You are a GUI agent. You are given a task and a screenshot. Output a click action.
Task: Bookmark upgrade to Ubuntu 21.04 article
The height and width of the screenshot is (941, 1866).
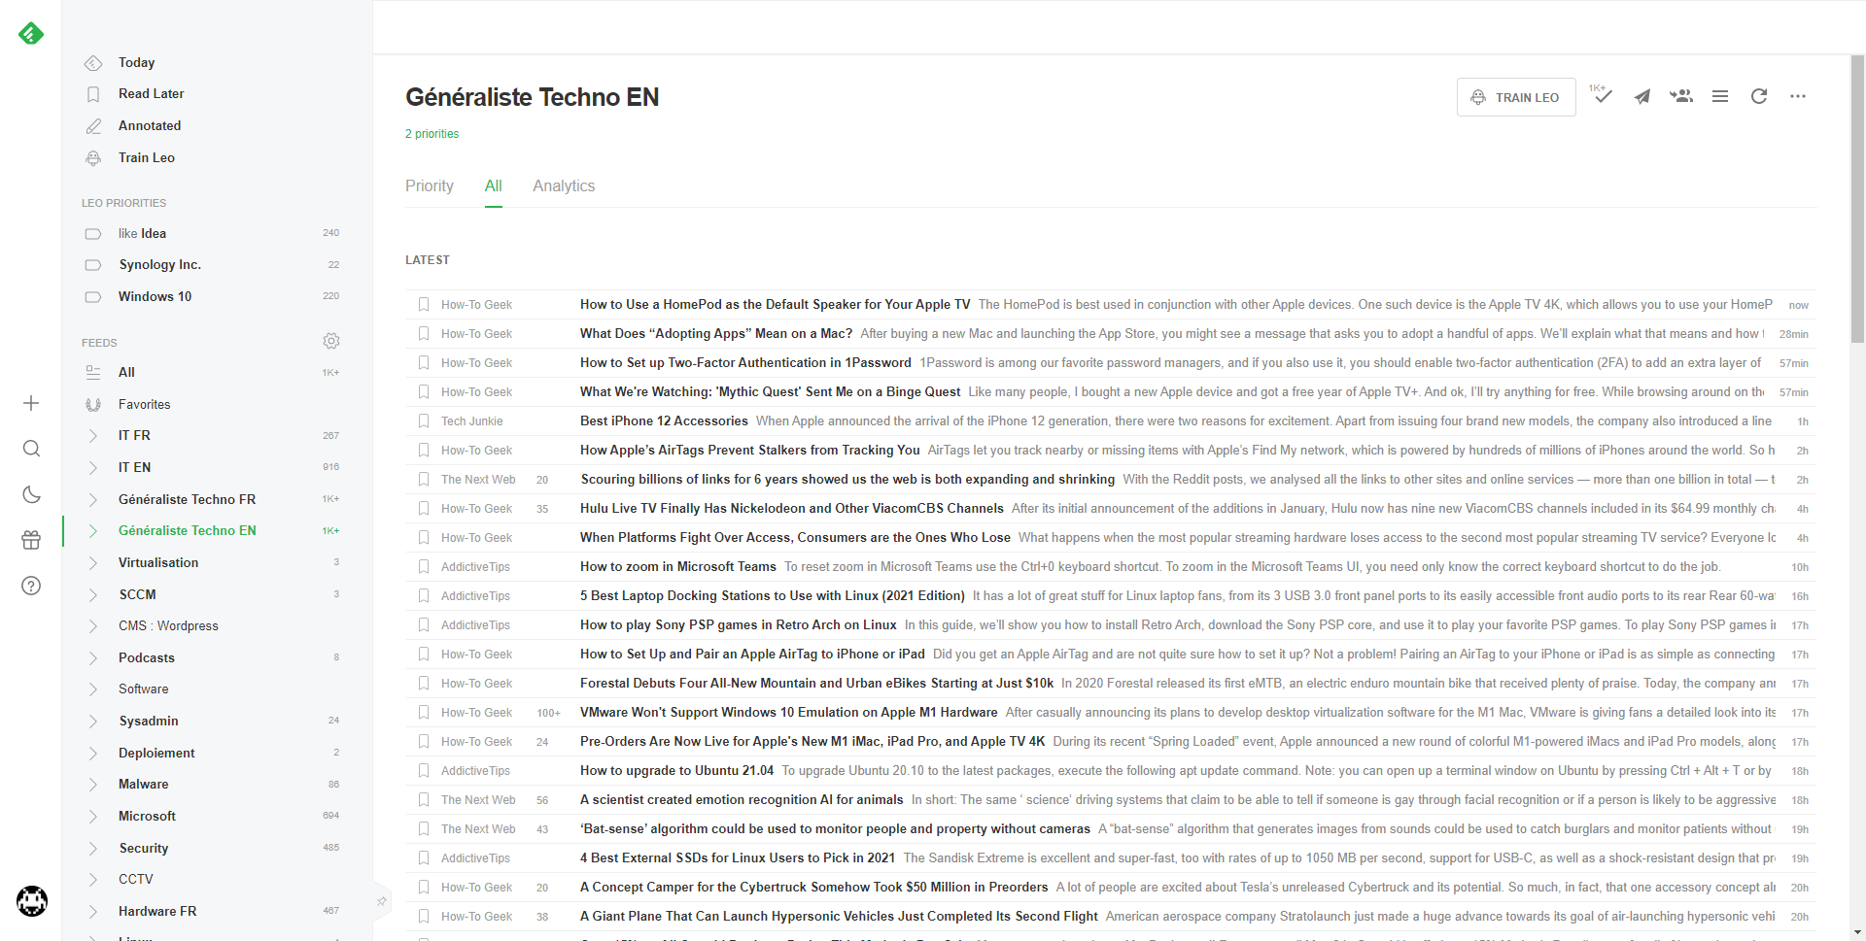point(424,770)
